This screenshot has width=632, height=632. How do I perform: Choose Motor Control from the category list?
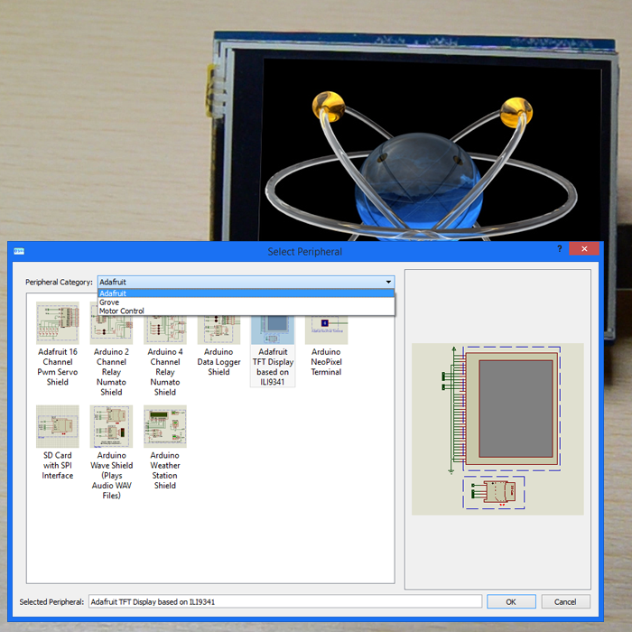click(122, 311)
